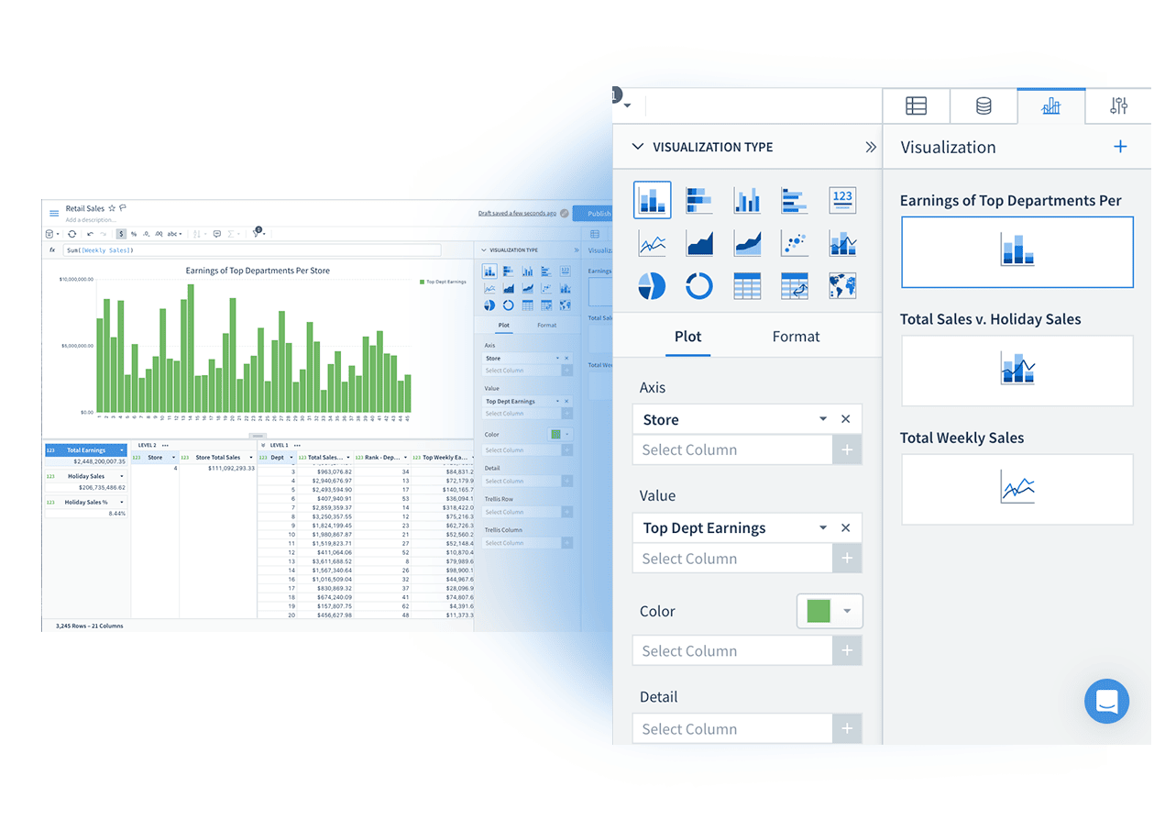Select grouped bar chart in large panel
Screen dimensions: 1154x831
(x=747, y=200)
